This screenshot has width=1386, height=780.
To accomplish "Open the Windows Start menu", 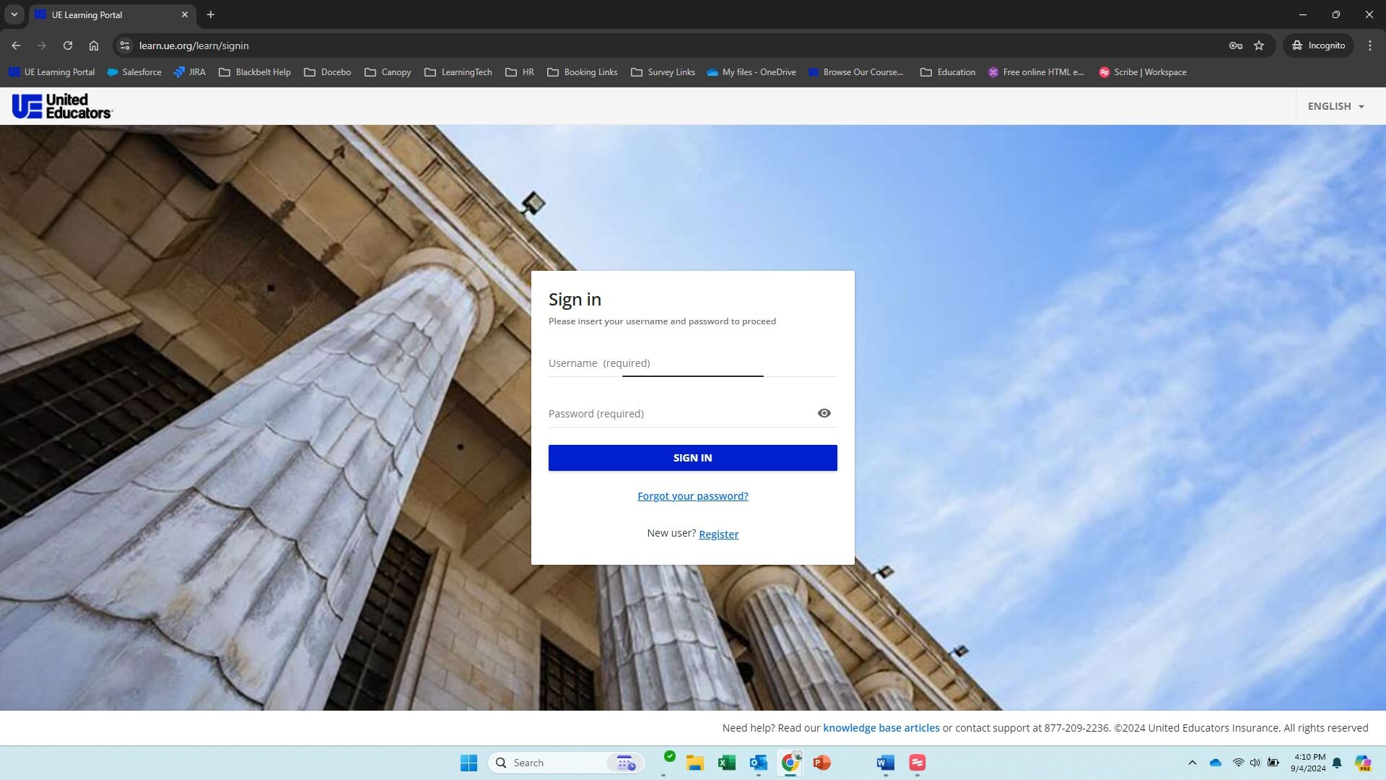I will [468, 763].
